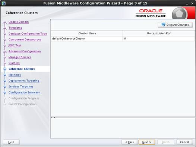The width and height of the screenshot is (196, 147).
Task: Select the current Coherence Clusters step
Action: (x=22, y=69)
